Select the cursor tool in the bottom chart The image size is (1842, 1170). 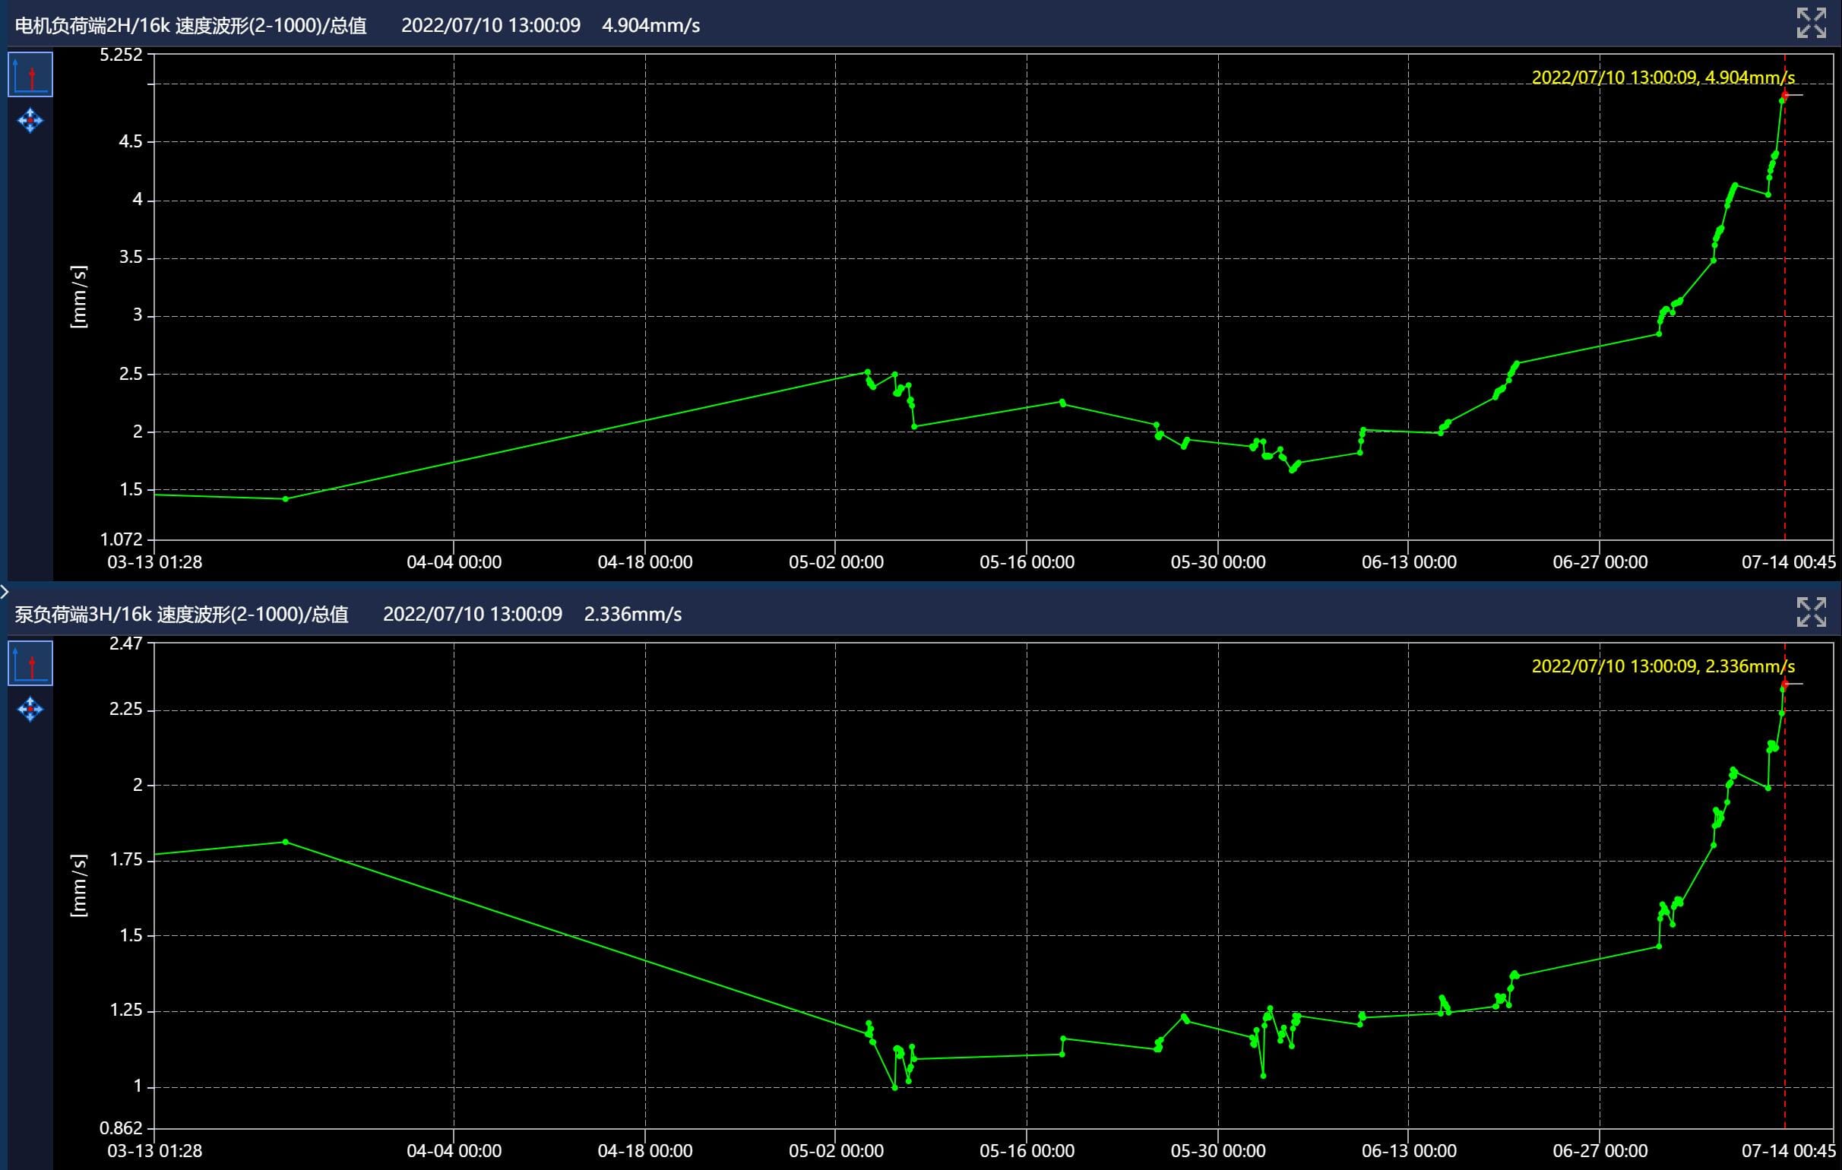[30, 664]
